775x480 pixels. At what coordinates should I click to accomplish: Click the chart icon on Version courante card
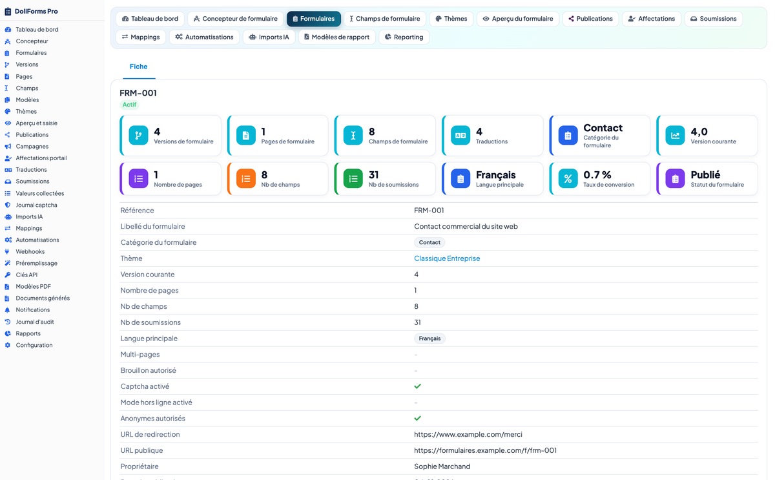coord(675,136)
